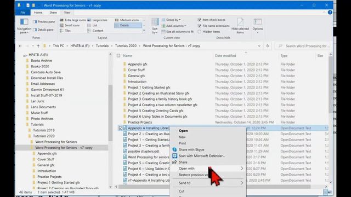Click Size all columns to fit
The height and width of the screenshot is (197, 351).
[x=178, y=32]
